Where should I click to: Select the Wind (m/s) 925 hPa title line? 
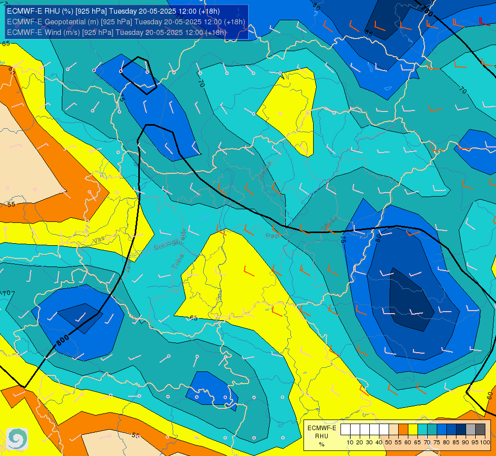click(x=117, y=32)
